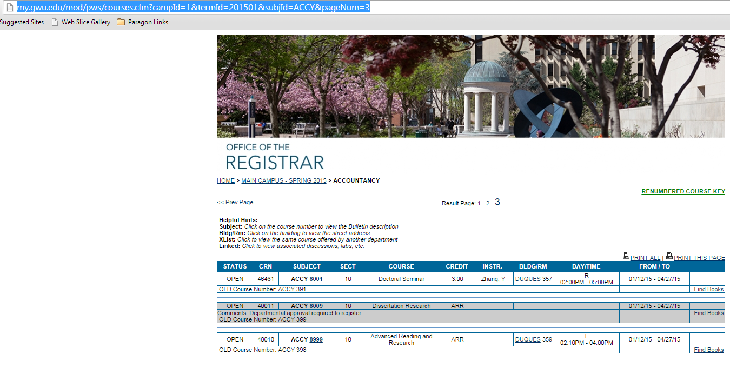Click the printer icon beside PRINT THIS PAGE
This screenshot has height=368, width=730.
(669, 256)
